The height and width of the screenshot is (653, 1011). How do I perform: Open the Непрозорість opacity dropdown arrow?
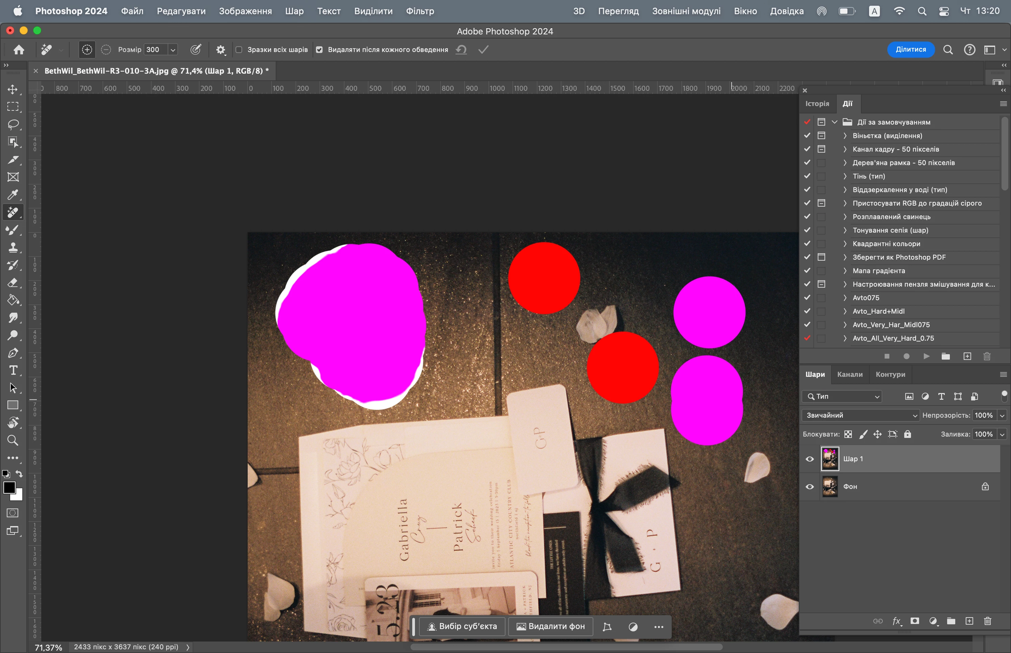(1002, 415)
